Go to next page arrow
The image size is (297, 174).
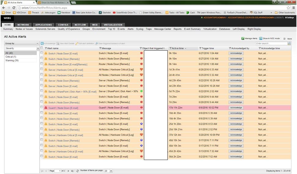[x=68, y=171]
